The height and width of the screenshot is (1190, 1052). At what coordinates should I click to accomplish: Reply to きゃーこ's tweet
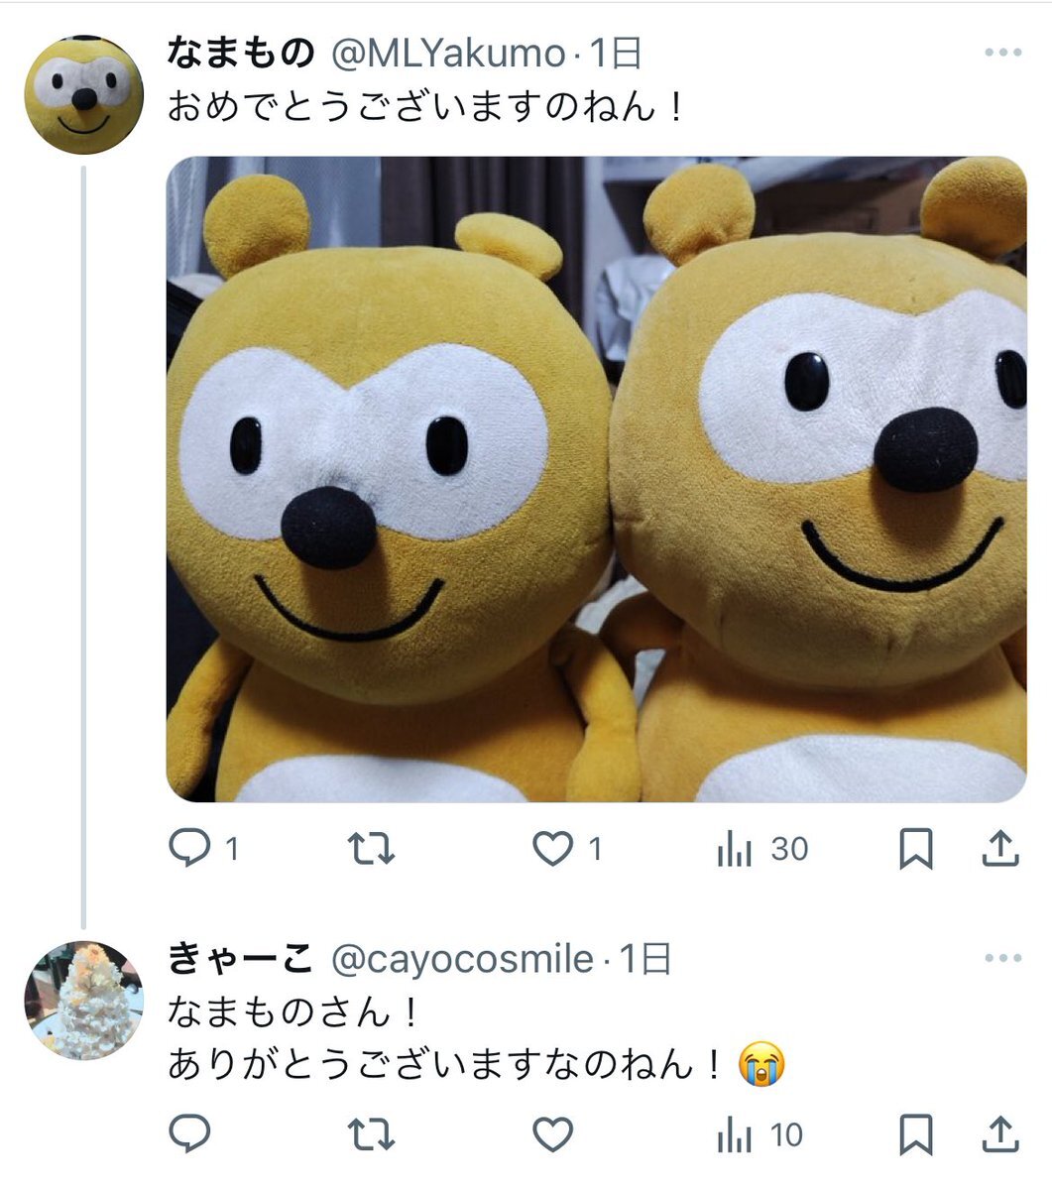[188, 1134]
